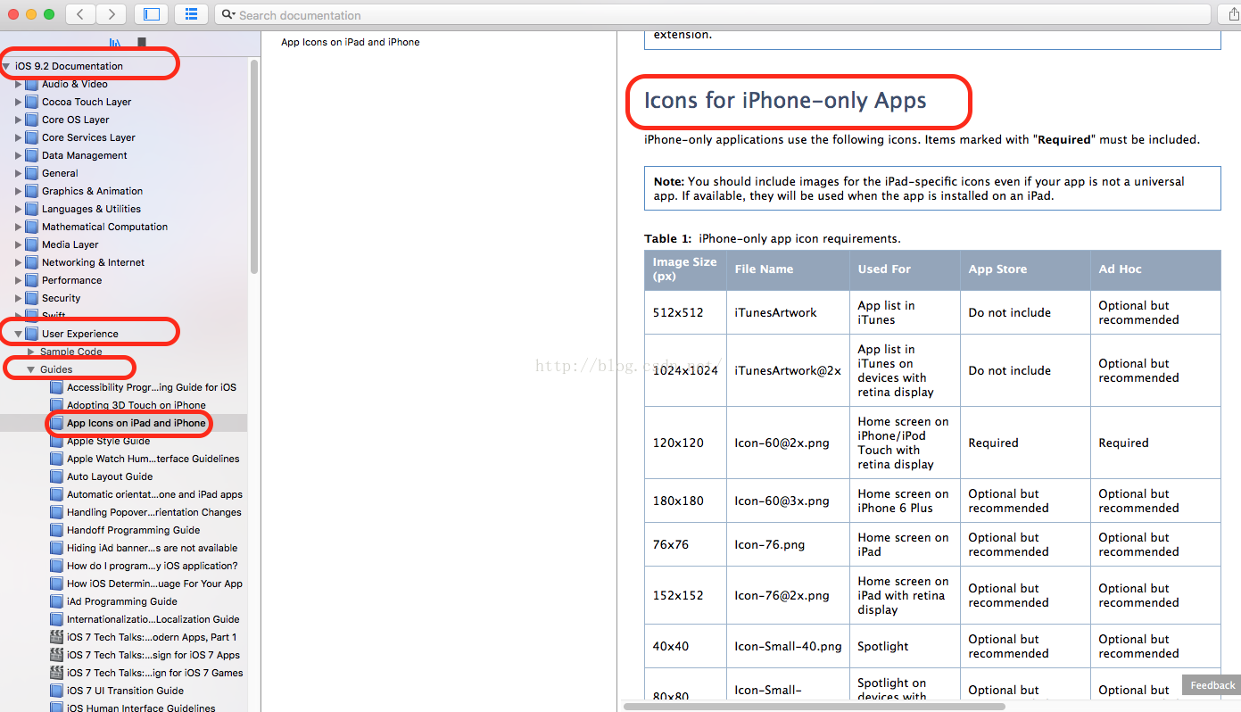Viewport: 1241px width, 712px height.
Task: Switch to the library navigator tab
Action: pyautogui.click(x=115, y=42)
